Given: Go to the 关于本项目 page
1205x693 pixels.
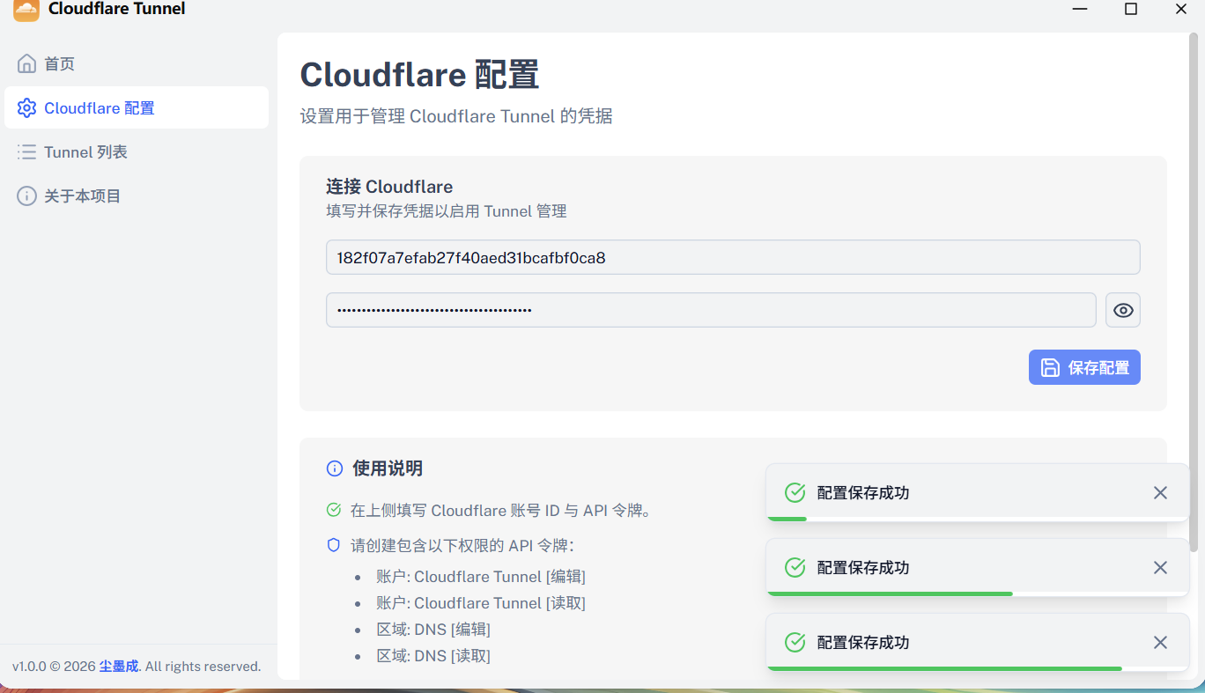Looking at the screenshot, I should click(x=83, y=196).
